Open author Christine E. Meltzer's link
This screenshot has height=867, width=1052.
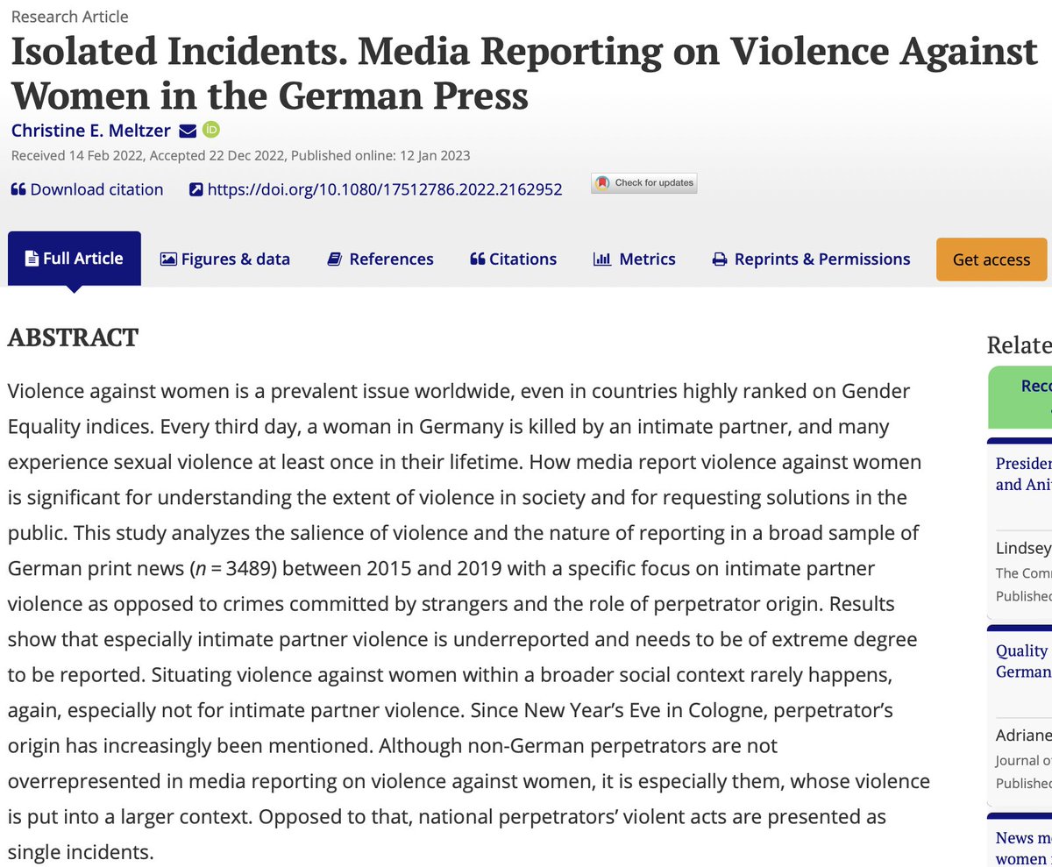91,130
